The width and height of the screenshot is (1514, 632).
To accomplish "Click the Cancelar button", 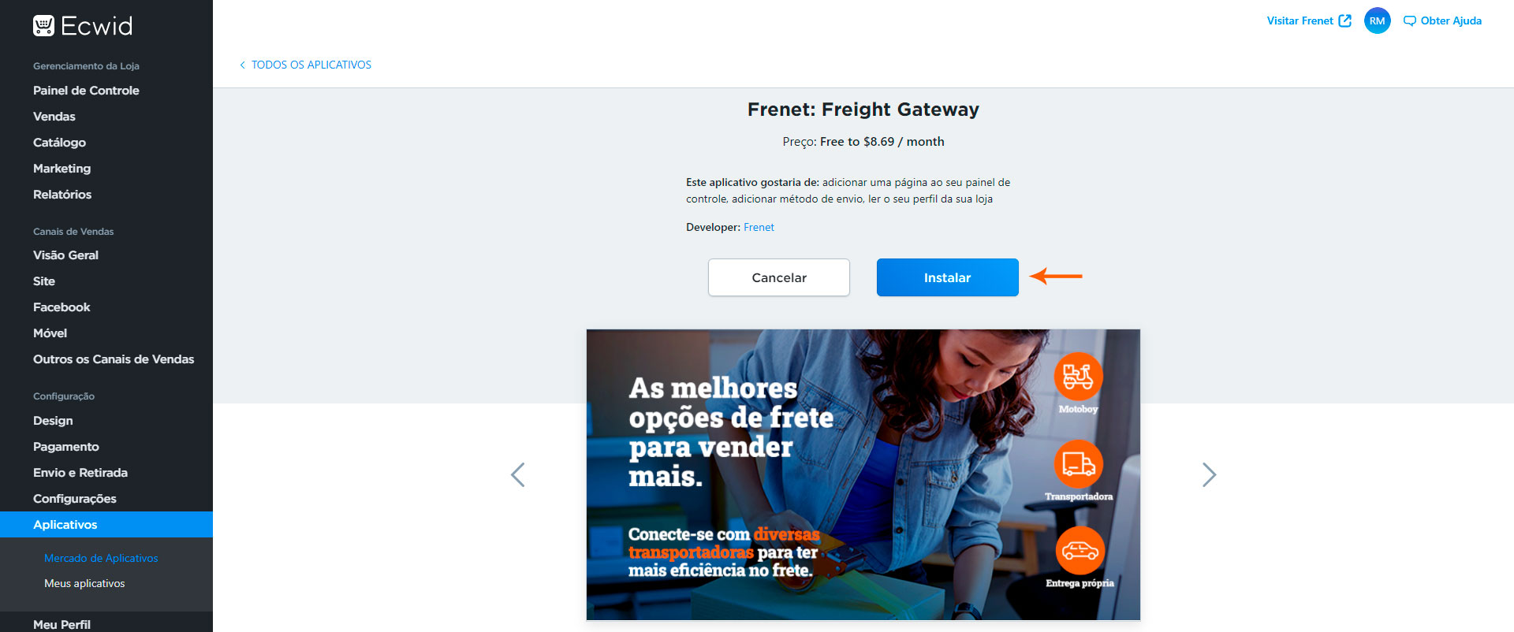I will (779, 277).
